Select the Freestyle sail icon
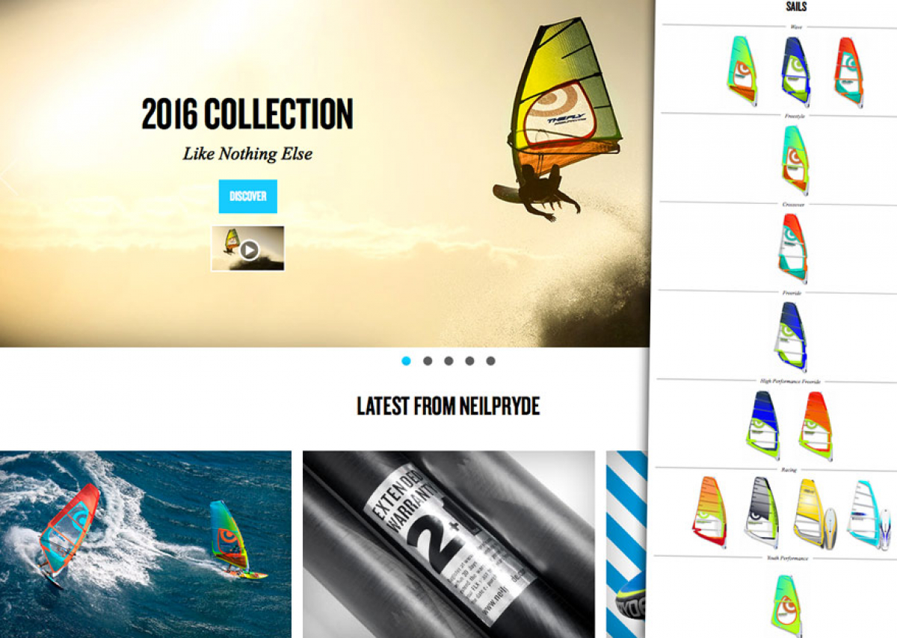 click(x=794, y=159)
